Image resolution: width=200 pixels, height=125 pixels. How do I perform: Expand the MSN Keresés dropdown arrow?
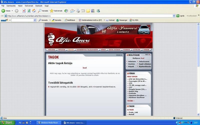50,20
